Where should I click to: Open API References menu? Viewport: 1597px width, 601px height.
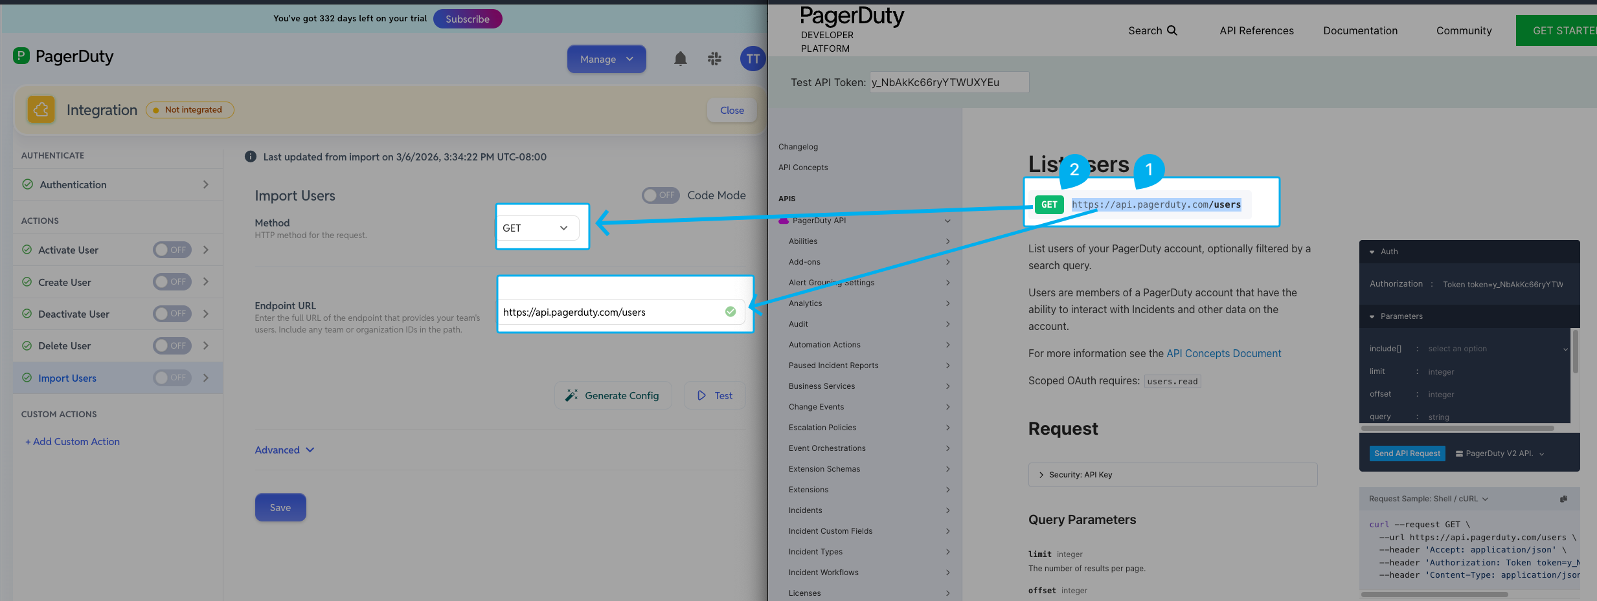pos(1256,30)
